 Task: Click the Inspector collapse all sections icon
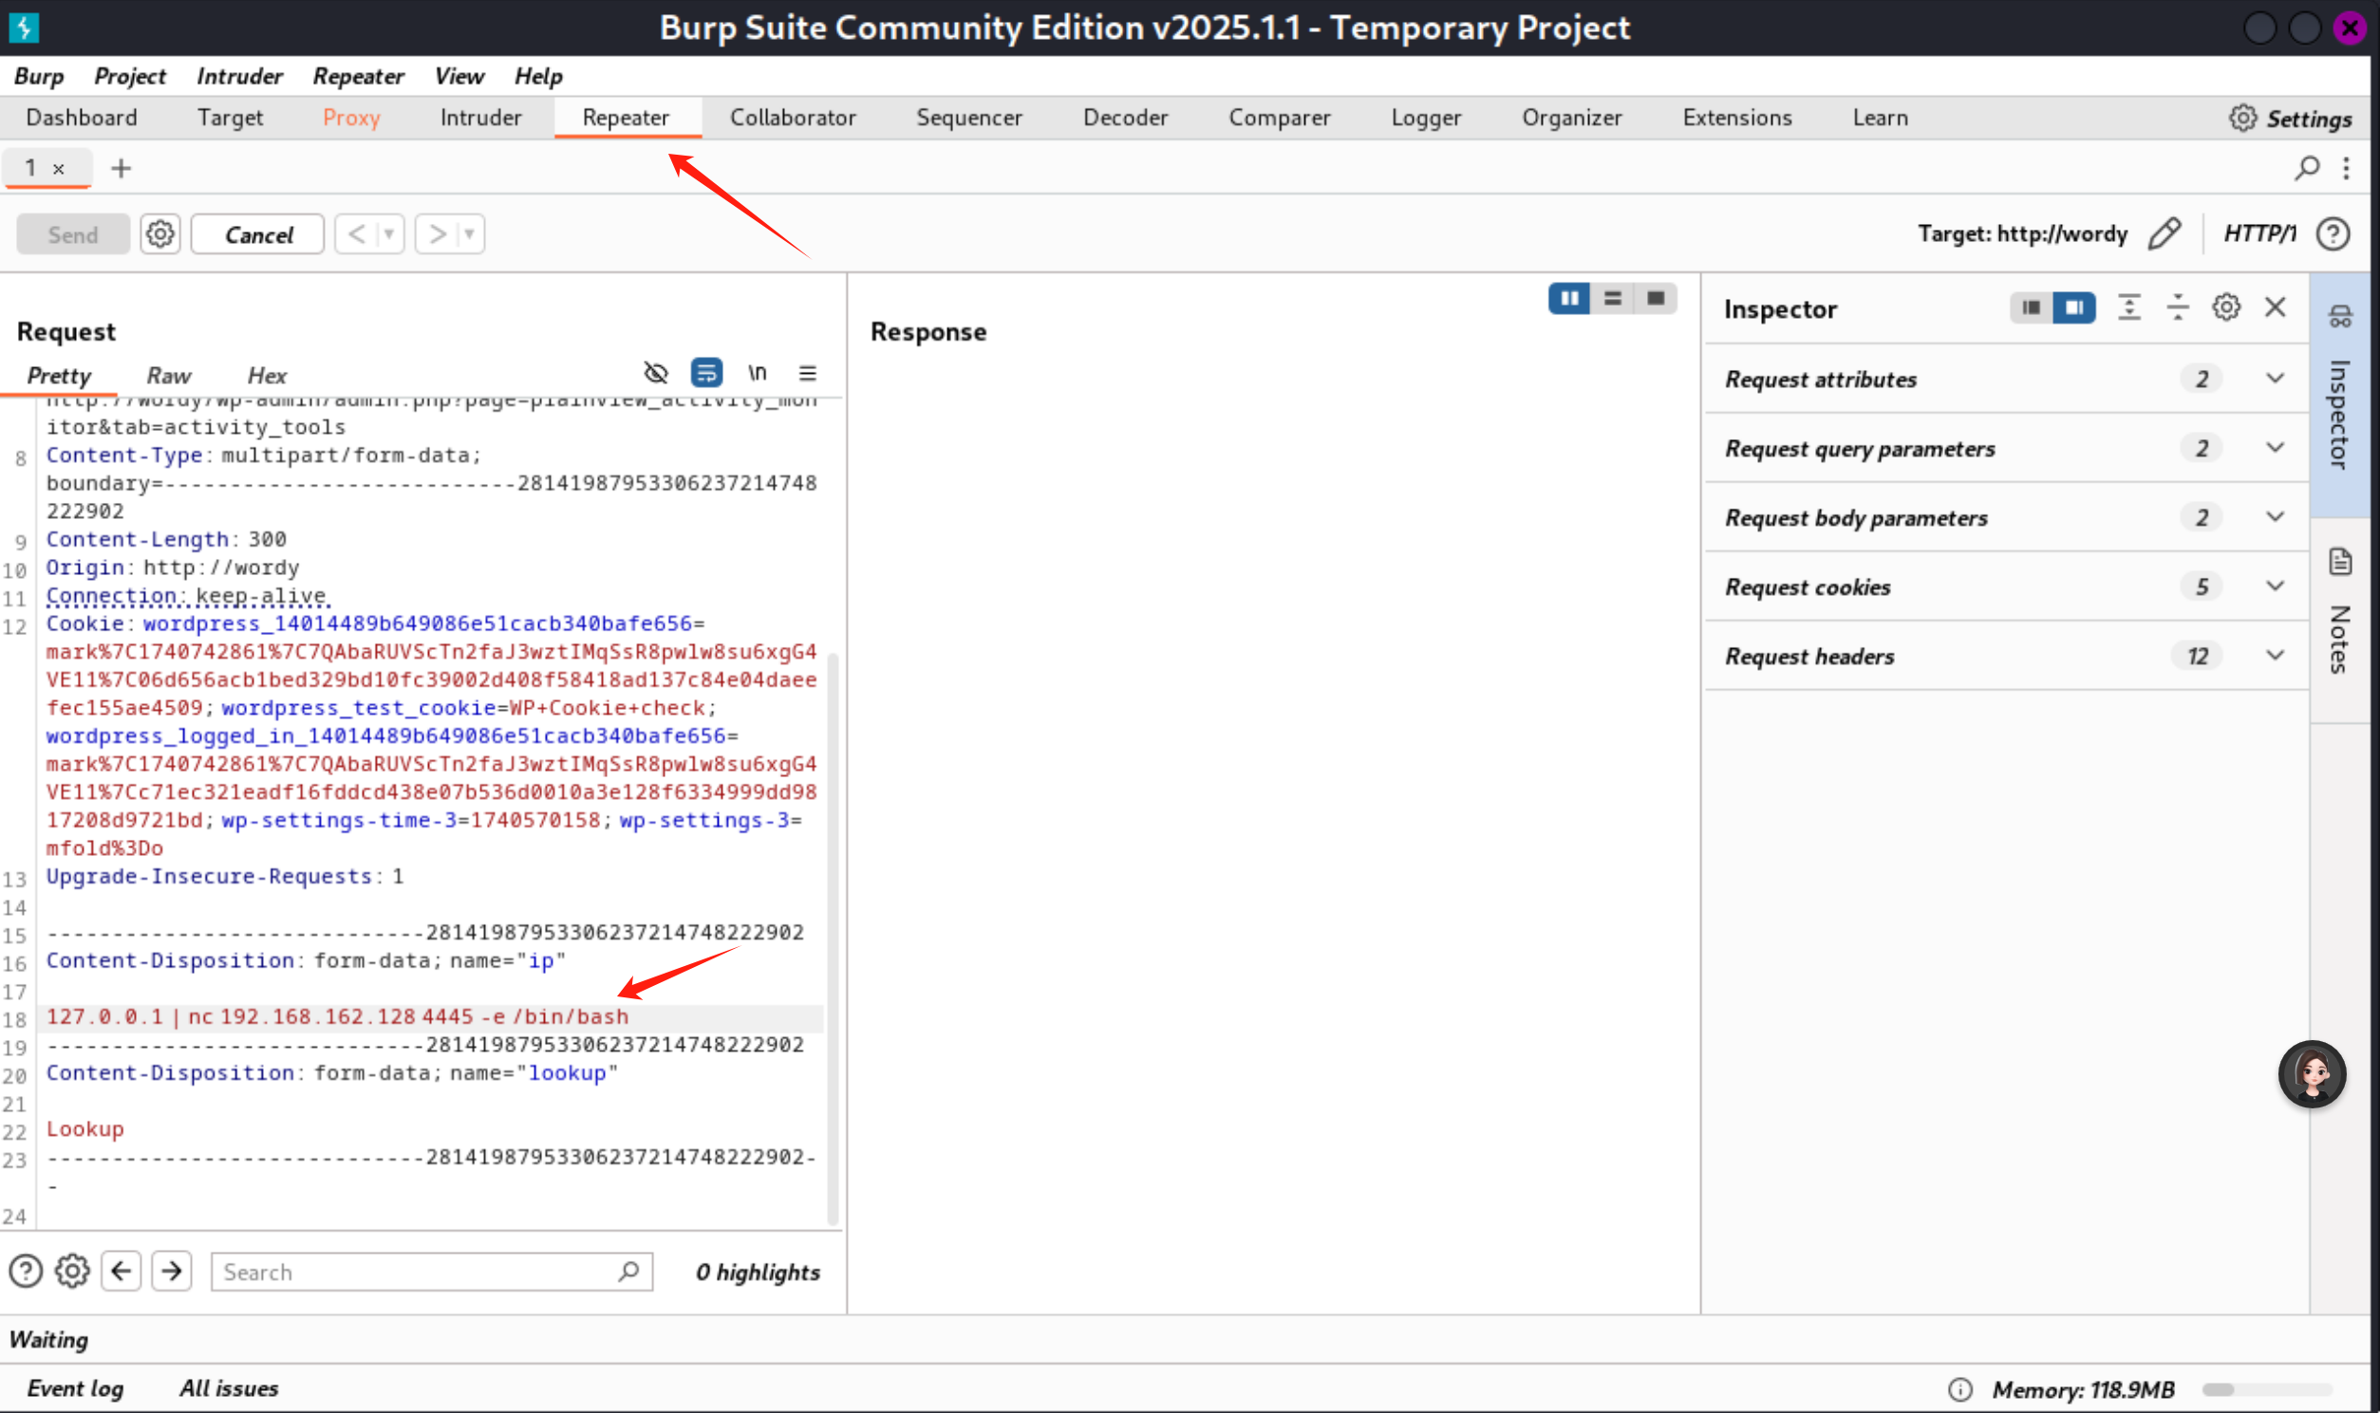[2177, 307]
